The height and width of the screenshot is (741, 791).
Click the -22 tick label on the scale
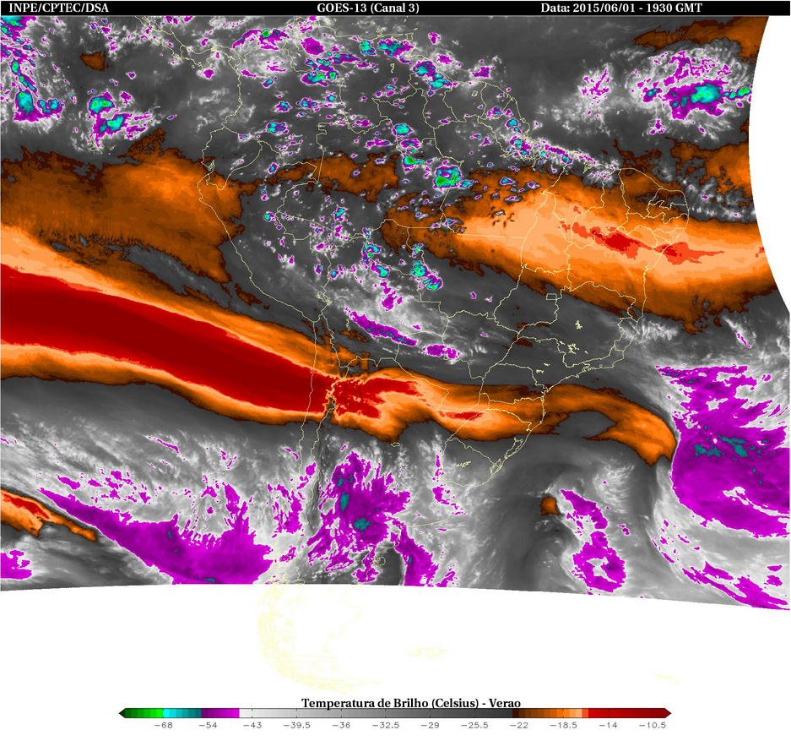[x=519, y=725]
